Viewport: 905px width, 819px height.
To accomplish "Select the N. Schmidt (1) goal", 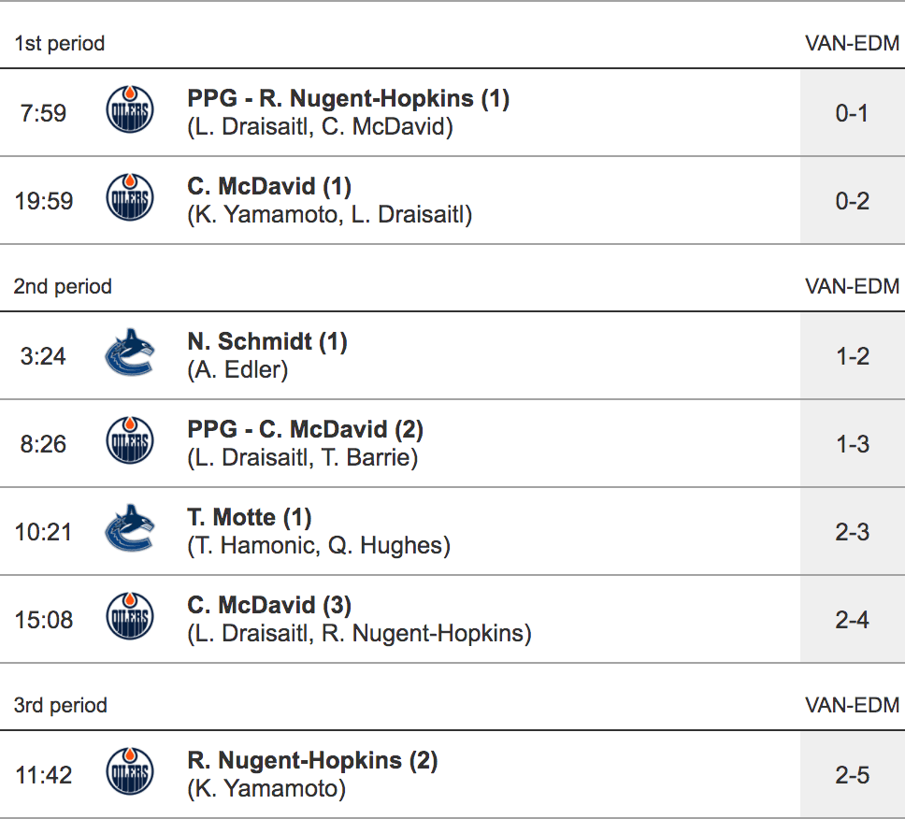I will (267, 342).
